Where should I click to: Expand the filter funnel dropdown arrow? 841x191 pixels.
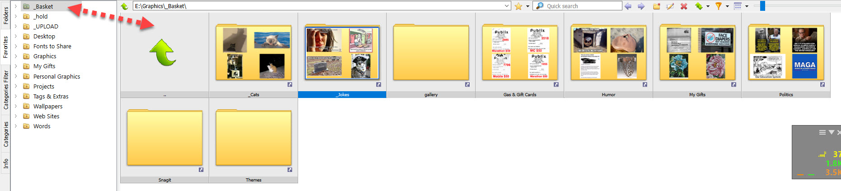[x=727, y=6]
